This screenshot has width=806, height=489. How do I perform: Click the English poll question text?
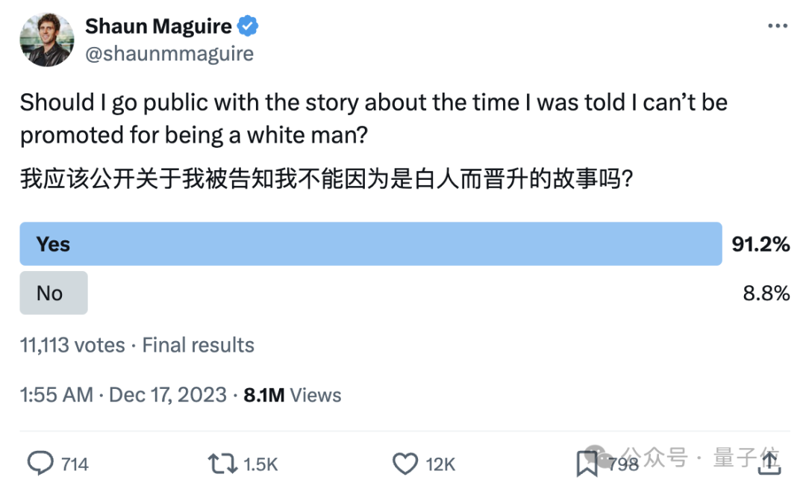click(373, 119)
